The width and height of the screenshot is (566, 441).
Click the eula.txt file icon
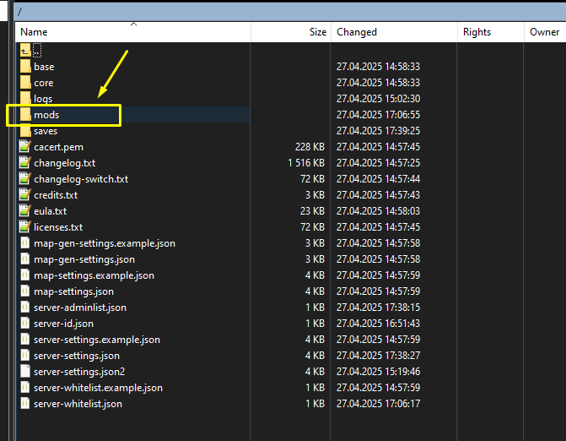click(24, 211)
